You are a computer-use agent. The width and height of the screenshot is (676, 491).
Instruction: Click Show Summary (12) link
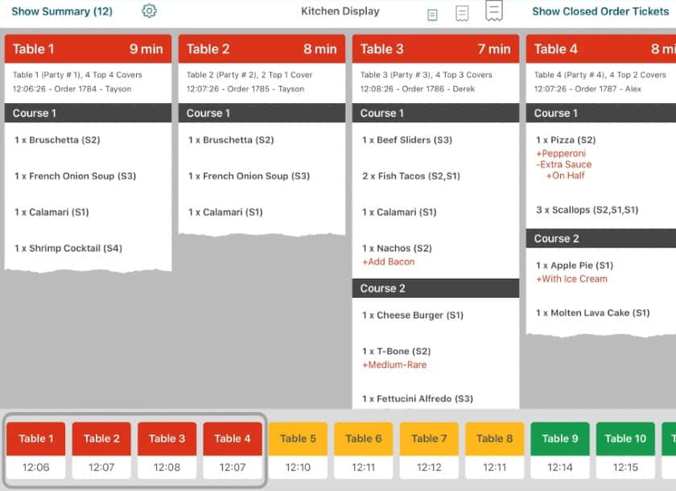coord(62,11)
